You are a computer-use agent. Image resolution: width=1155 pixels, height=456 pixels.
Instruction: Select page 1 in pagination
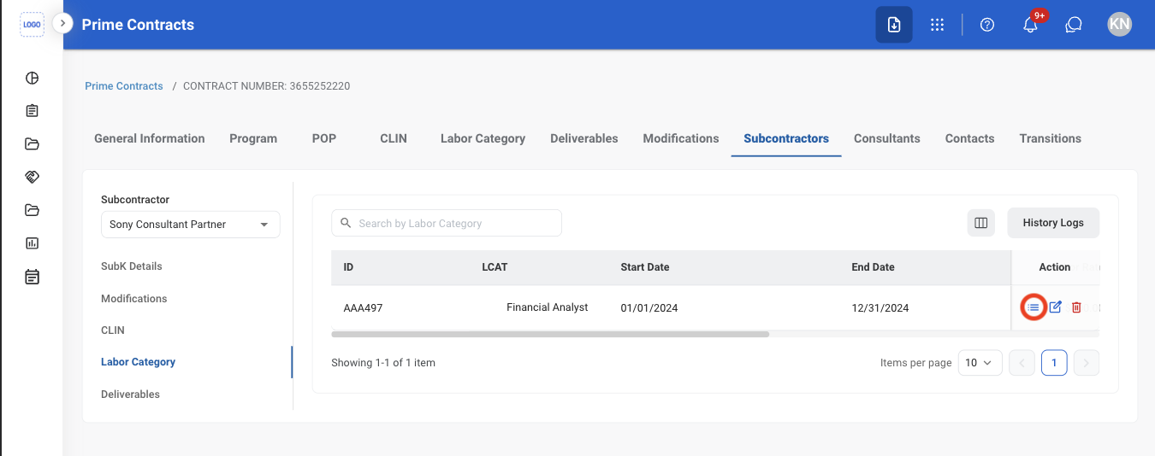[1054, 363]
